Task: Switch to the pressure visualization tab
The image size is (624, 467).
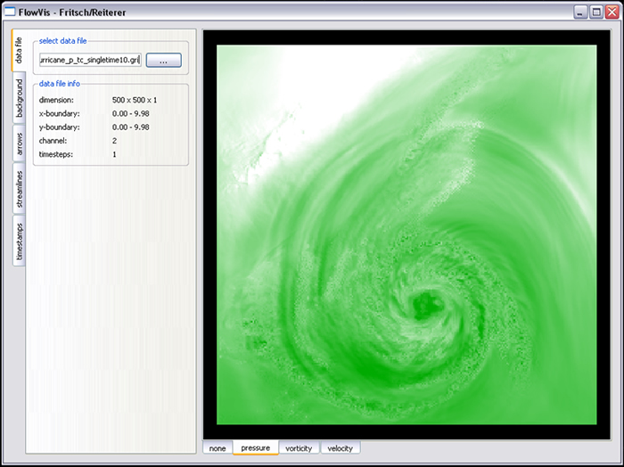Action: [x=255, y=448]
